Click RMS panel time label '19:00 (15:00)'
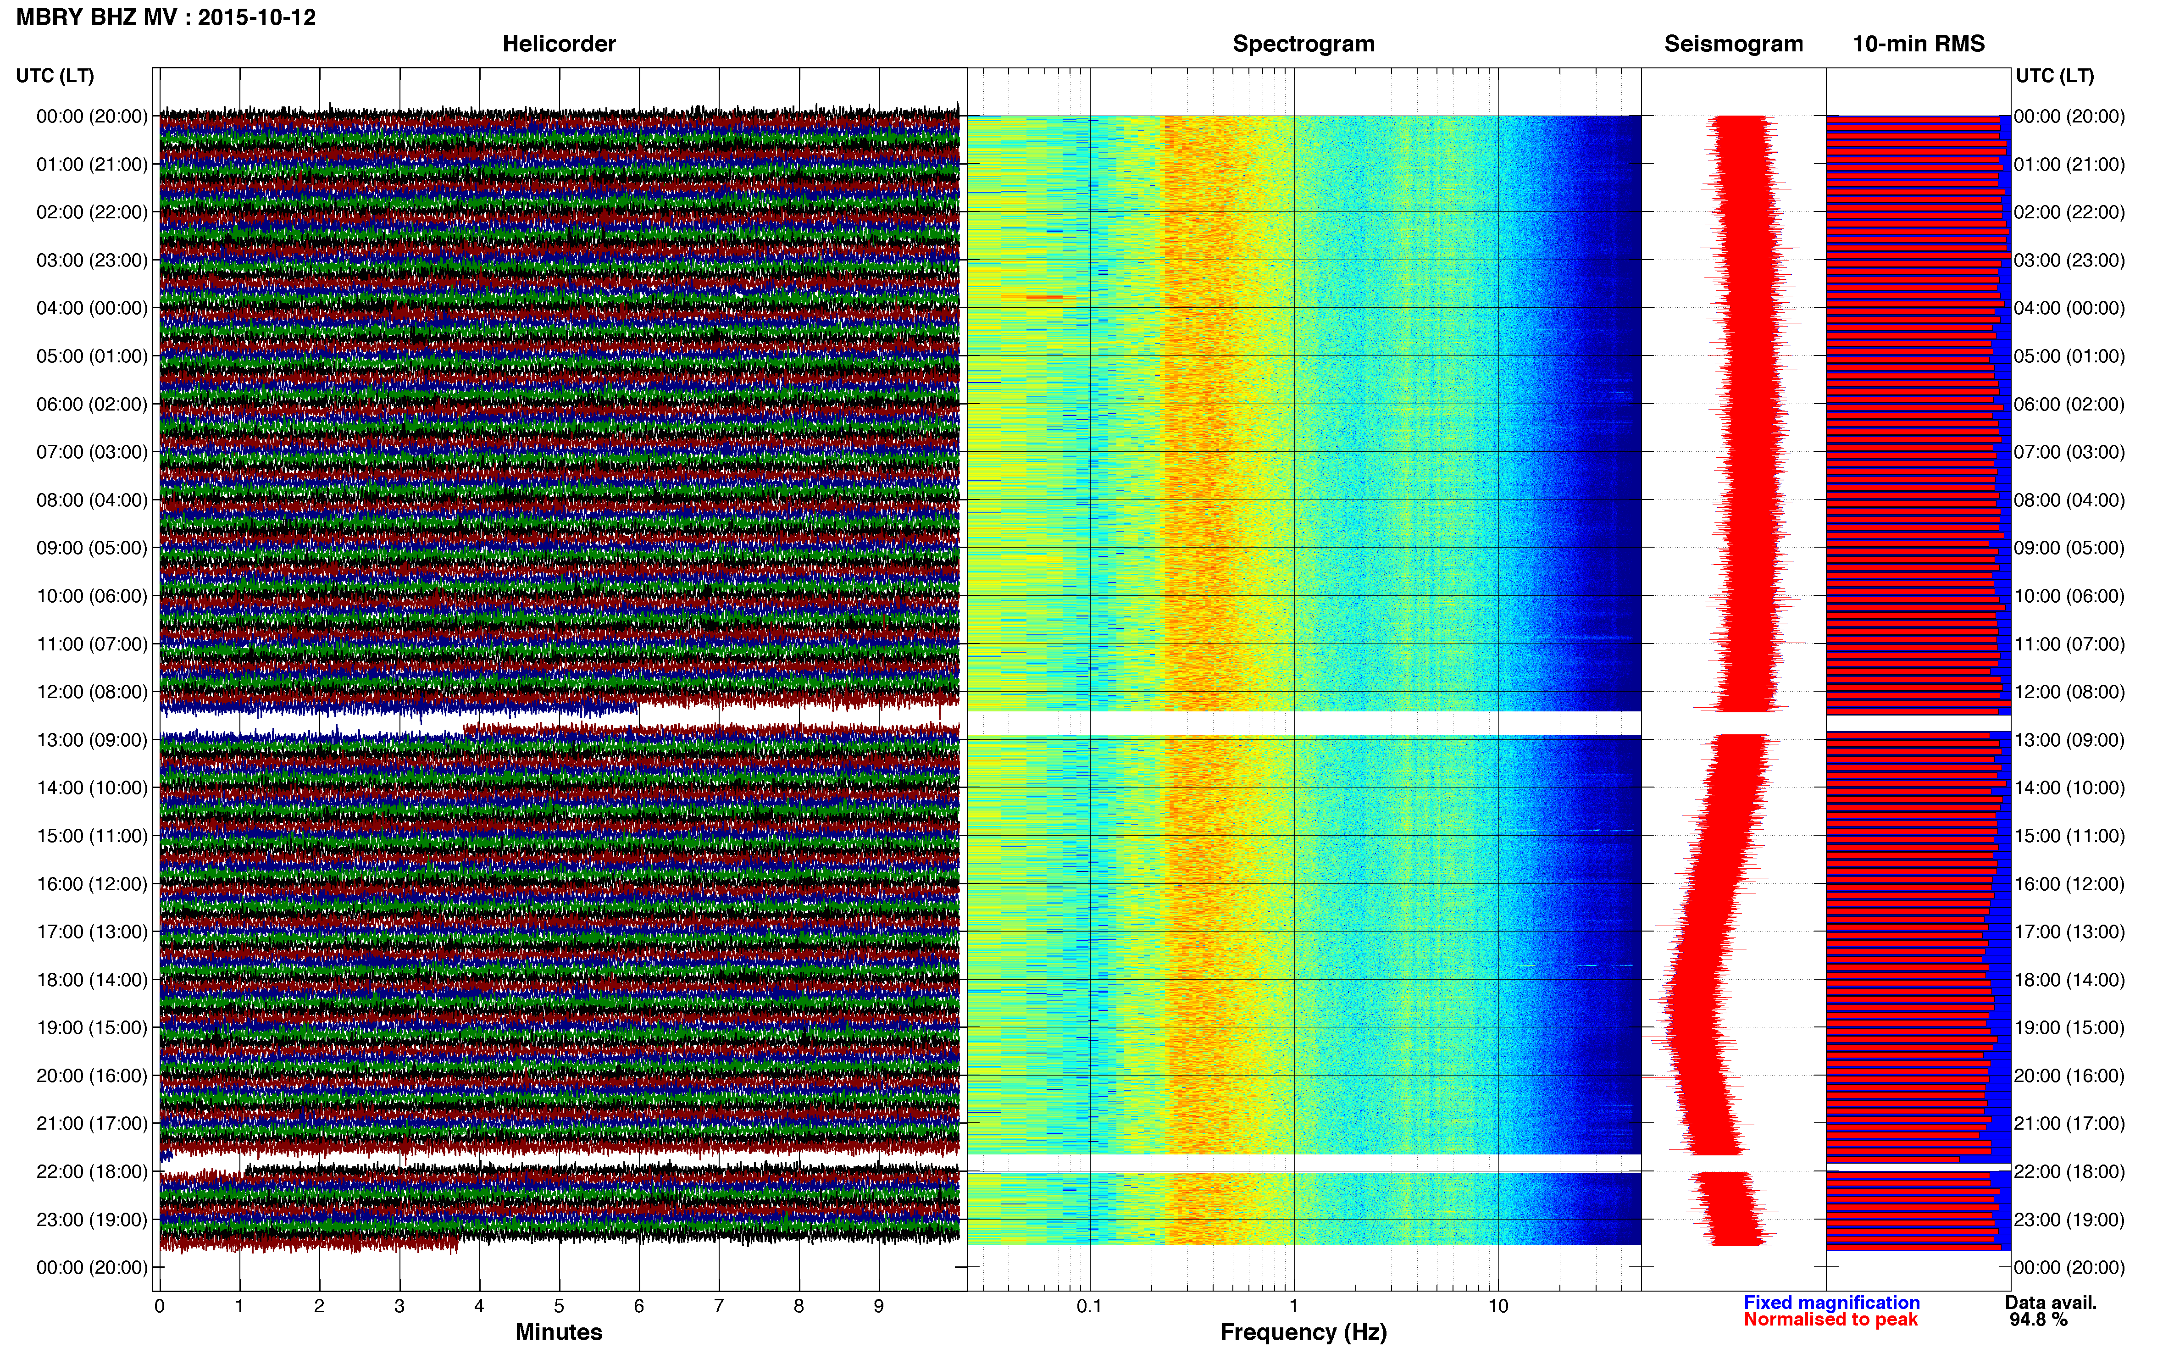Screen dimensions: 2174x1359 point(2070,1028)
